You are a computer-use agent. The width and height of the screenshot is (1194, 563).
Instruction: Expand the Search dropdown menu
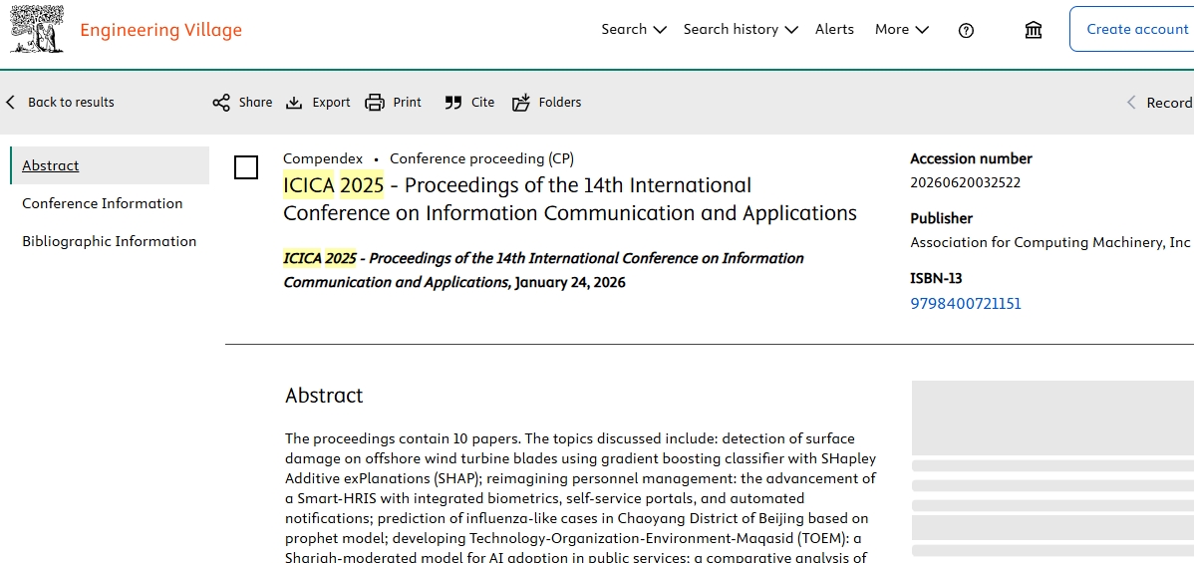click(x=634, y=29)
